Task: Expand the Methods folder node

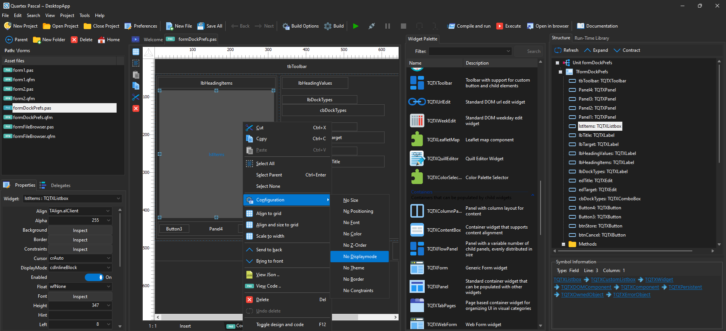Action: click(563, 244)
